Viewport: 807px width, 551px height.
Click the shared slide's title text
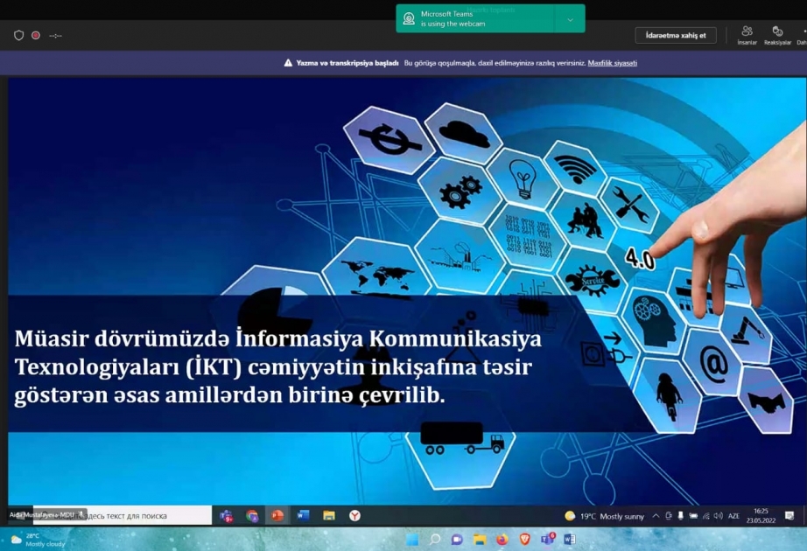278,367
